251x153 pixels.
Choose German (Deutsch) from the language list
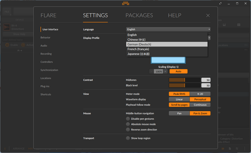[x=167, y=44]
